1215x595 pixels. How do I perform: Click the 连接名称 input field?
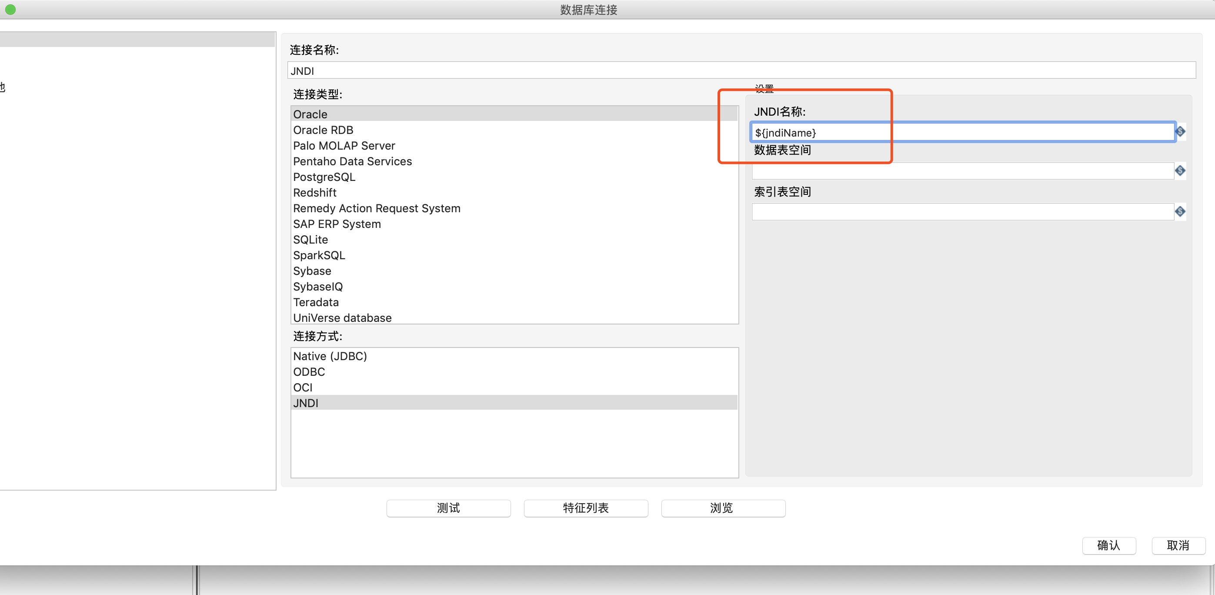click(741, 71)
